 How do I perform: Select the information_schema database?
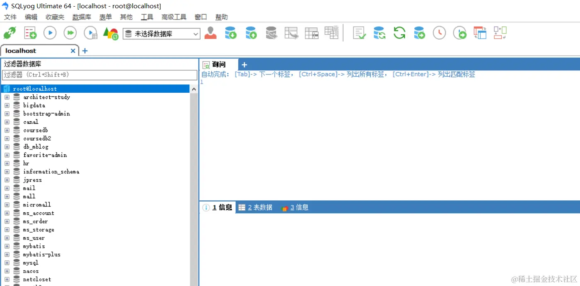[51, 171]
